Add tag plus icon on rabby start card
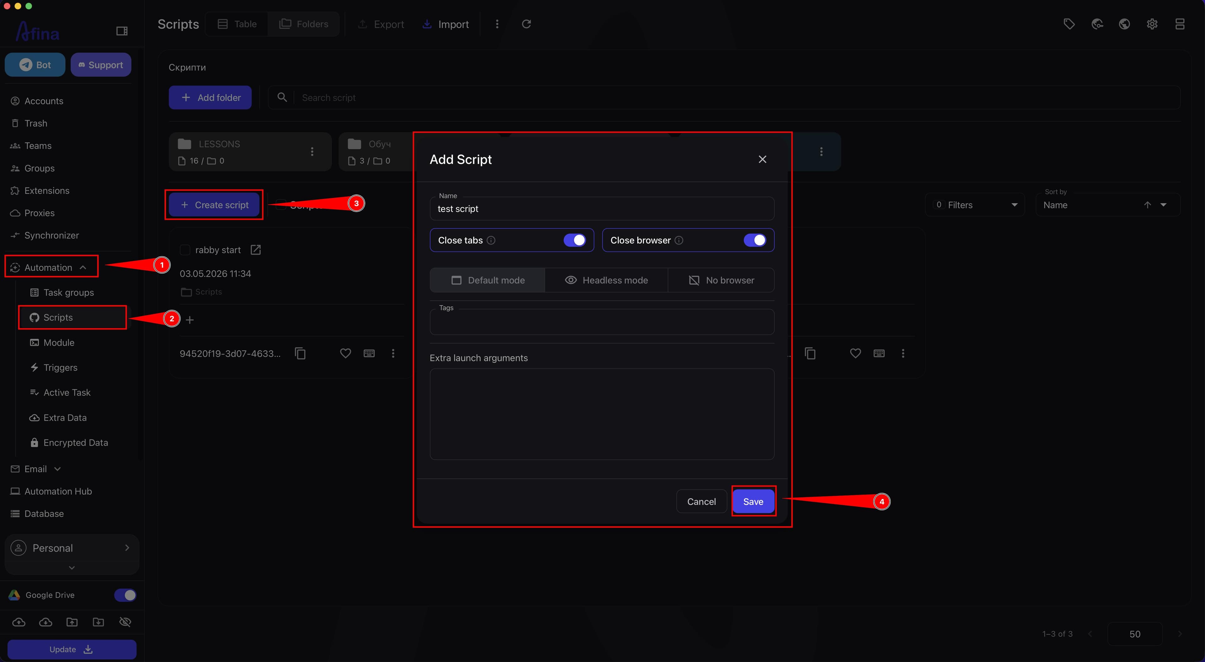 point(190,320)
